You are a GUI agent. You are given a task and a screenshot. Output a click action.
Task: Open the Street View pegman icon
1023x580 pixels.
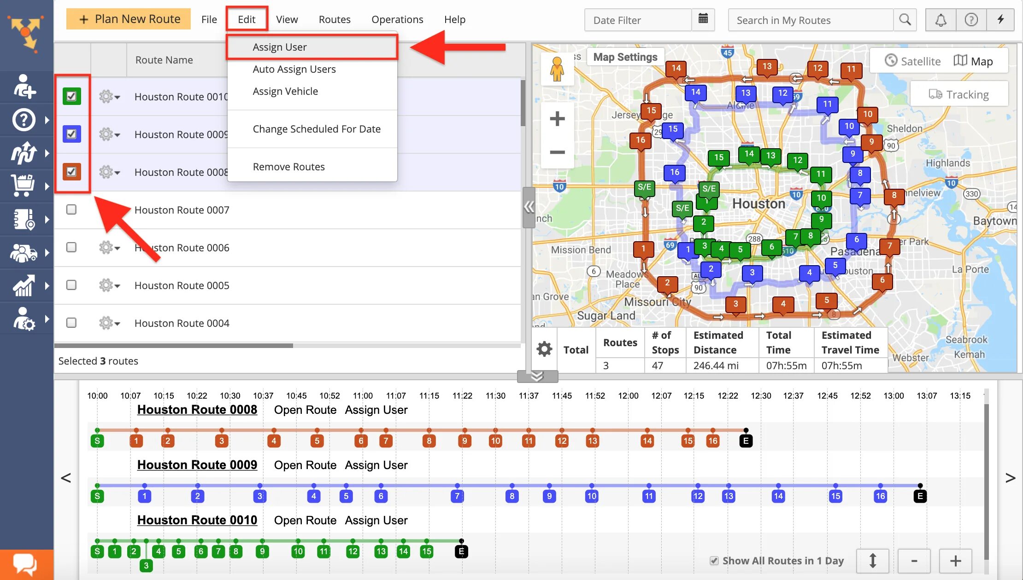click(x=557, y=70)
